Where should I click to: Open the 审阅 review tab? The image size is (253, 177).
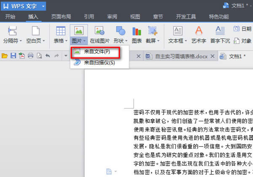[x=112, y=17]
